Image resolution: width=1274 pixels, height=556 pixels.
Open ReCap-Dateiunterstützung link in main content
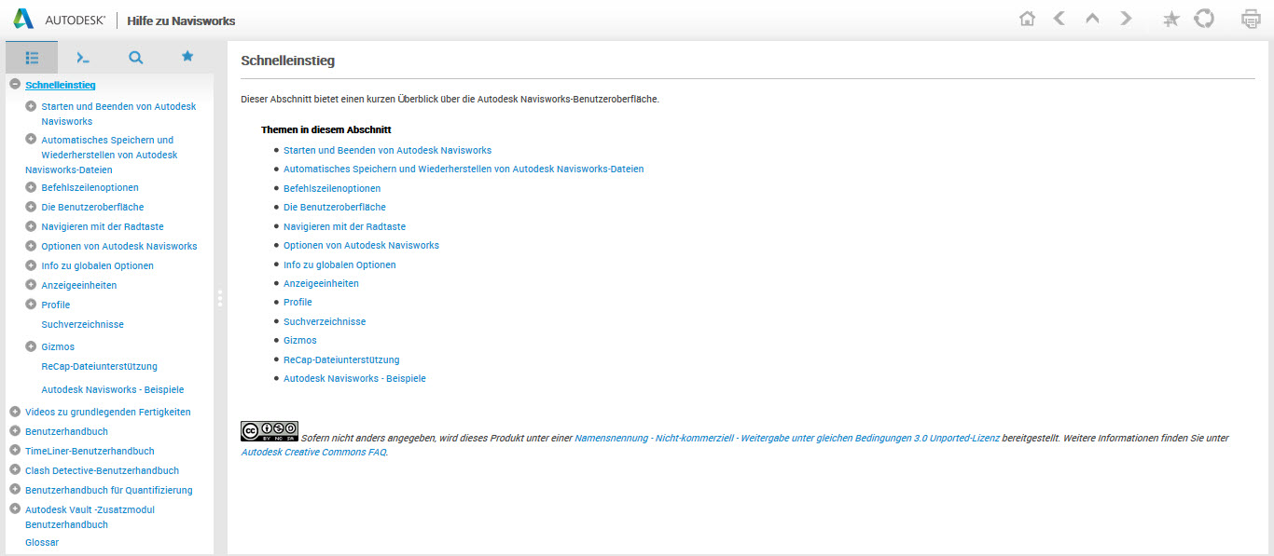point(341,359)
